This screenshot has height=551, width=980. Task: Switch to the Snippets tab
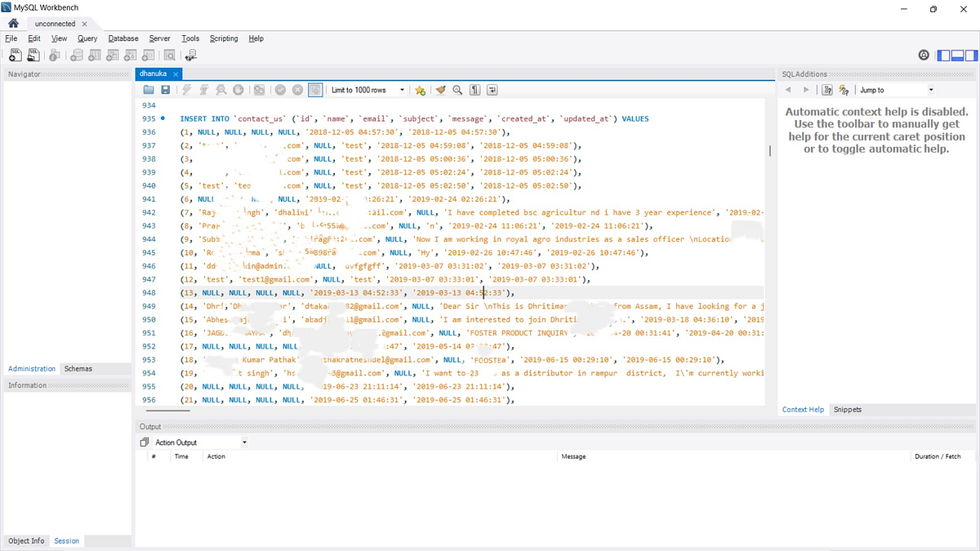coord(847,410)
